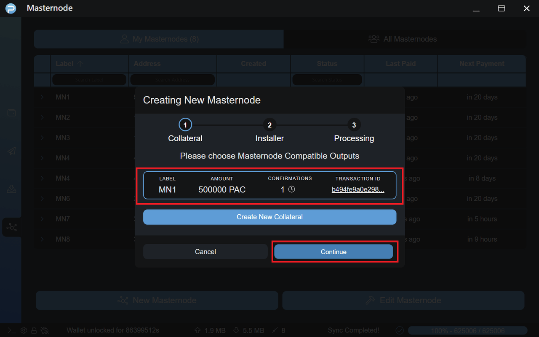Click the sync checkmark icon in status bar
The height and width of the screenshot is (337, 539).
coord(400,331)
